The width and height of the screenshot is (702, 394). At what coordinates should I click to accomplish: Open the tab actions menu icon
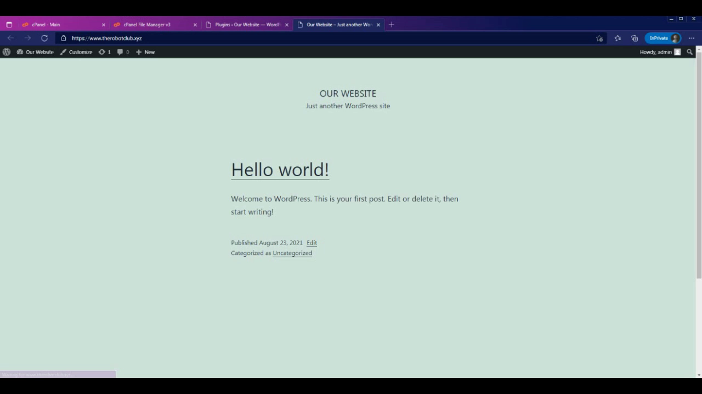pyautogui.click(x=9, y=25)
